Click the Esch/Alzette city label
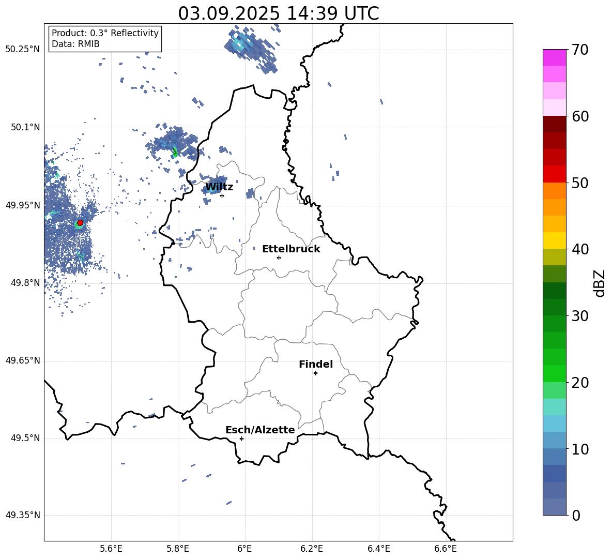The width and height of the screenshot is (612, 559). pyautogui.click(x=260, y=430)
